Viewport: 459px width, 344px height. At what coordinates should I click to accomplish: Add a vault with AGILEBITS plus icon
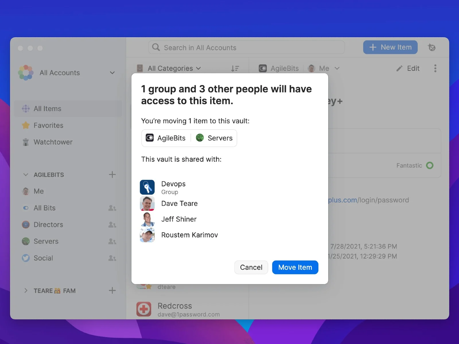click(x=112, y=175)
